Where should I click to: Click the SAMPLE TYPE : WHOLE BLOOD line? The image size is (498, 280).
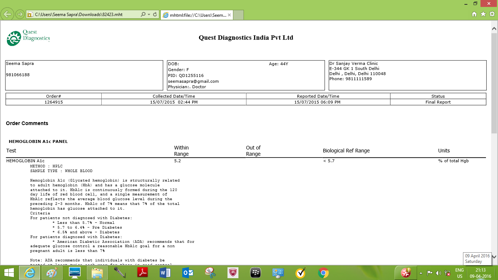61,171
